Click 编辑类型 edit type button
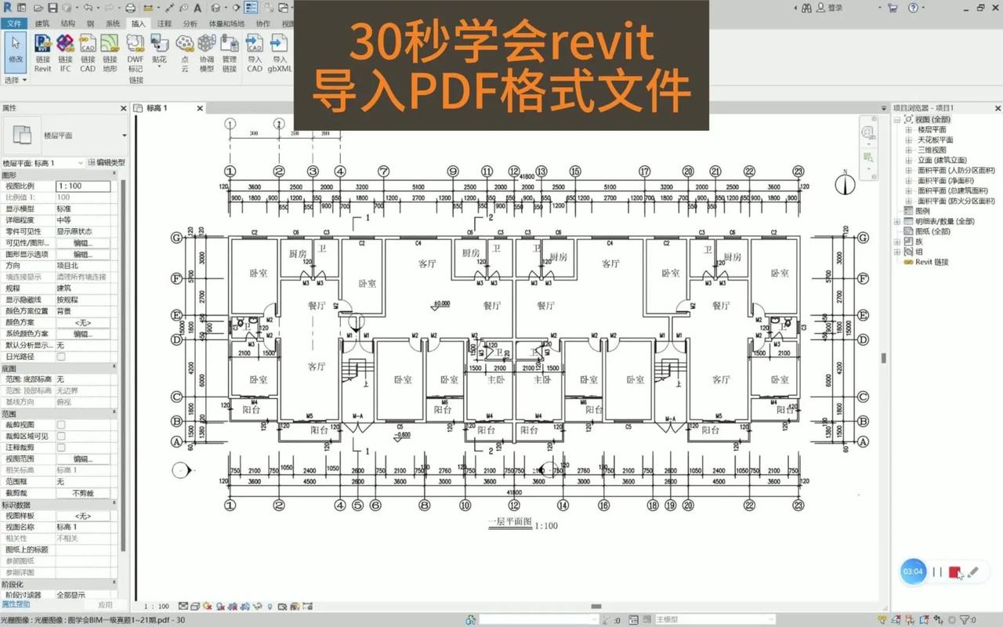 [107, 163]
